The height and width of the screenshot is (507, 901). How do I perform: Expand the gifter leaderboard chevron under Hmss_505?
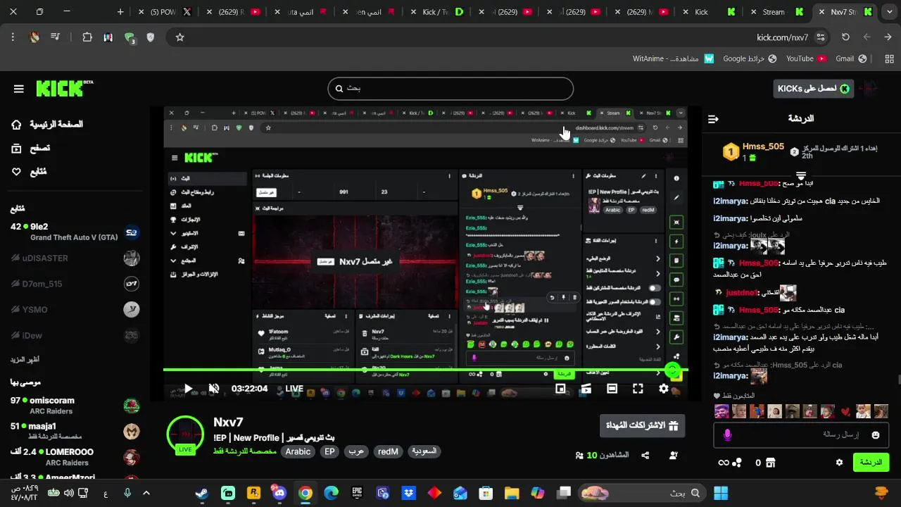coord(801,175)
